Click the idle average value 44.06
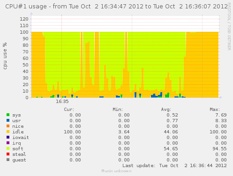The width and height of the screenshot is (233, 176). coord(171,132)
